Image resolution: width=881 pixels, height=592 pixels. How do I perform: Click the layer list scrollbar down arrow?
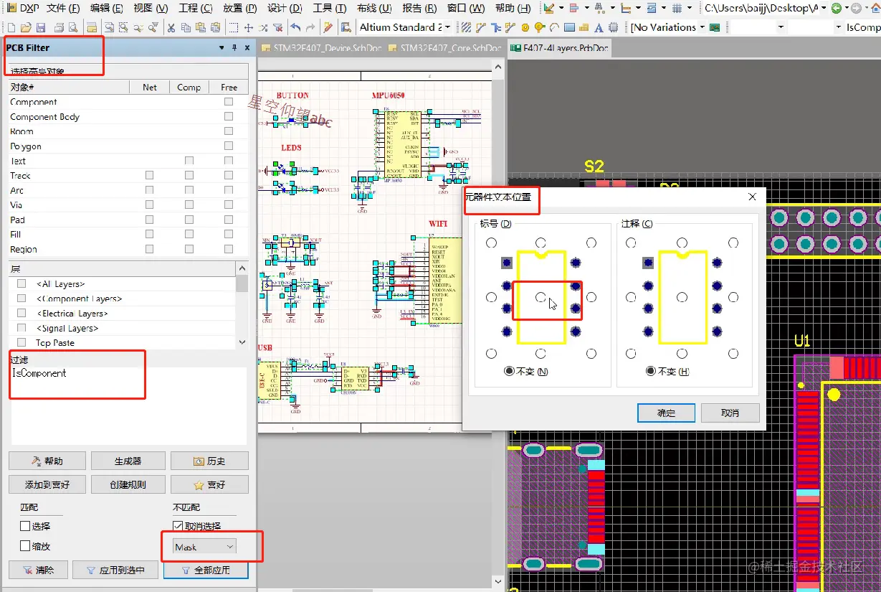[x=242, y=342]
